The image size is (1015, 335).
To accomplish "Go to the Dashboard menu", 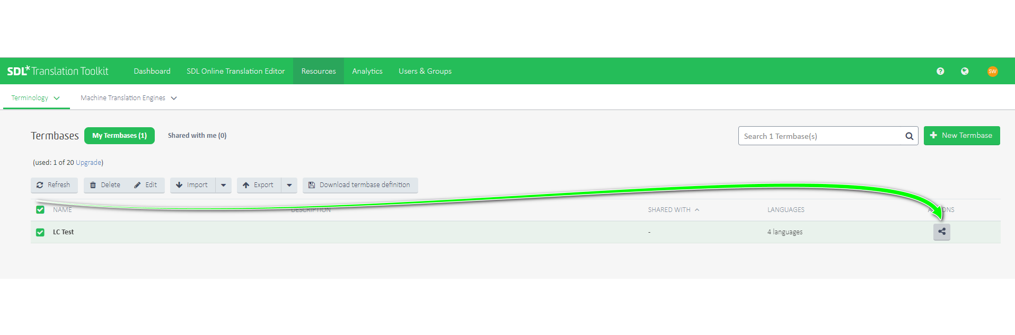I will tap(152, 71).
